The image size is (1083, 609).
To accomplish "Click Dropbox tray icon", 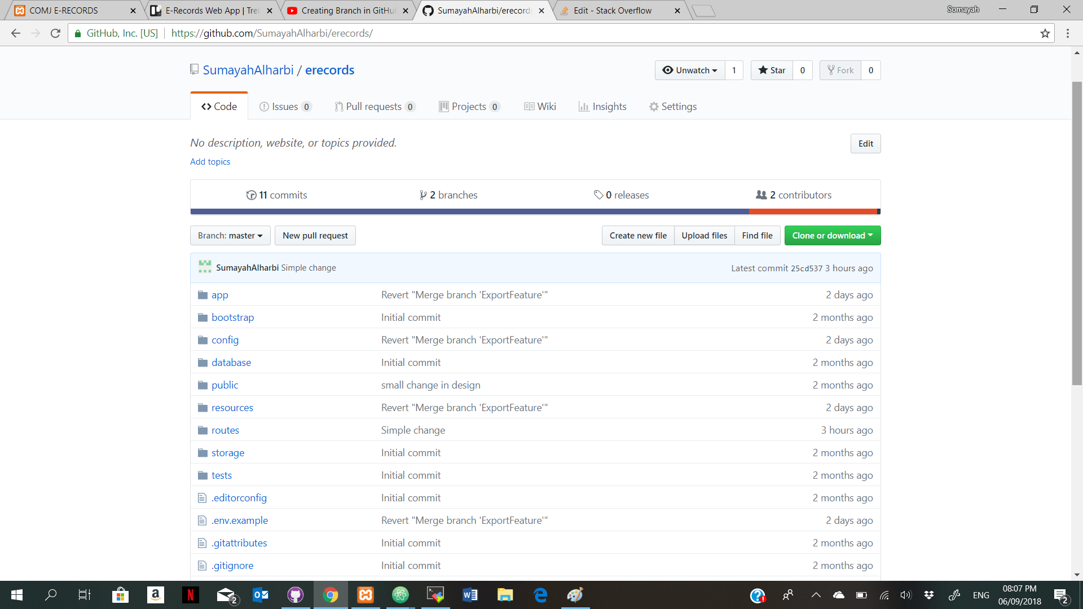I will pos(929,595).
